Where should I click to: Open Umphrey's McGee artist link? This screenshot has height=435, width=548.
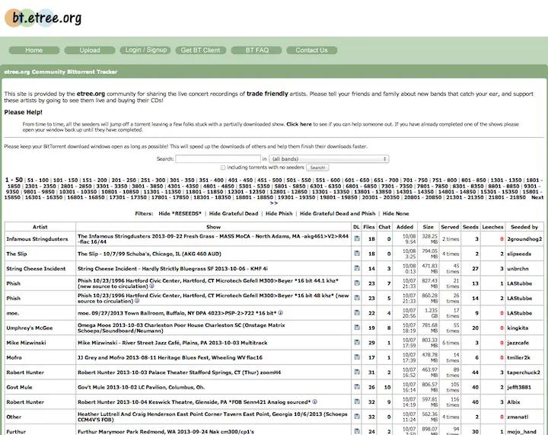point(30,328)
